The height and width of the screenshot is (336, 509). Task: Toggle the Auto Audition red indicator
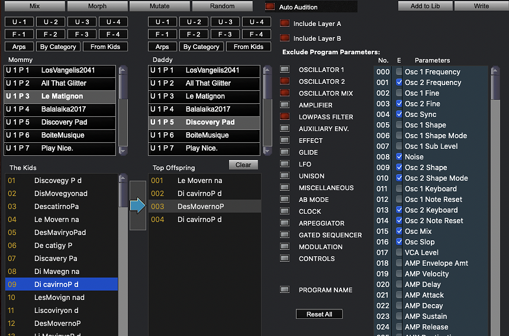click(x=270, y=7)
